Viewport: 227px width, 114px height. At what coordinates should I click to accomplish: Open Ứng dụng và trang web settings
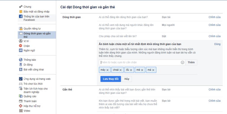pos(37,79)
